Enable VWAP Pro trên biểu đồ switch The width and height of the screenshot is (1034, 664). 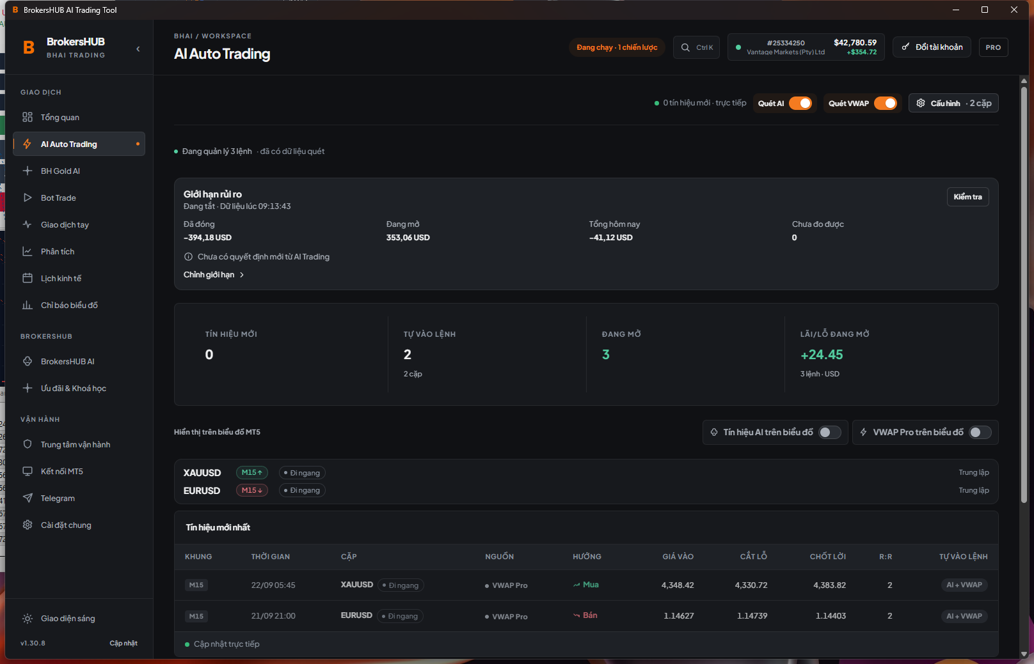click(x=980, y=433)
